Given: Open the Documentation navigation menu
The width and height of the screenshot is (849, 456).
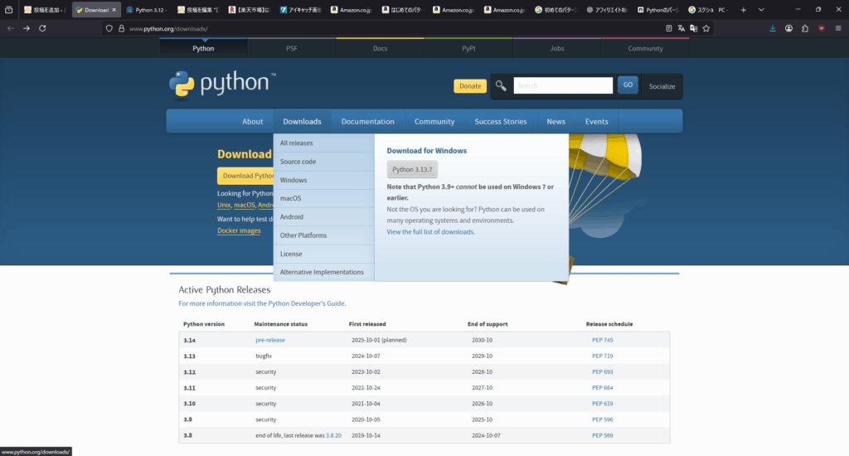Looking at the screenshot, I should (x=367, y=121).
